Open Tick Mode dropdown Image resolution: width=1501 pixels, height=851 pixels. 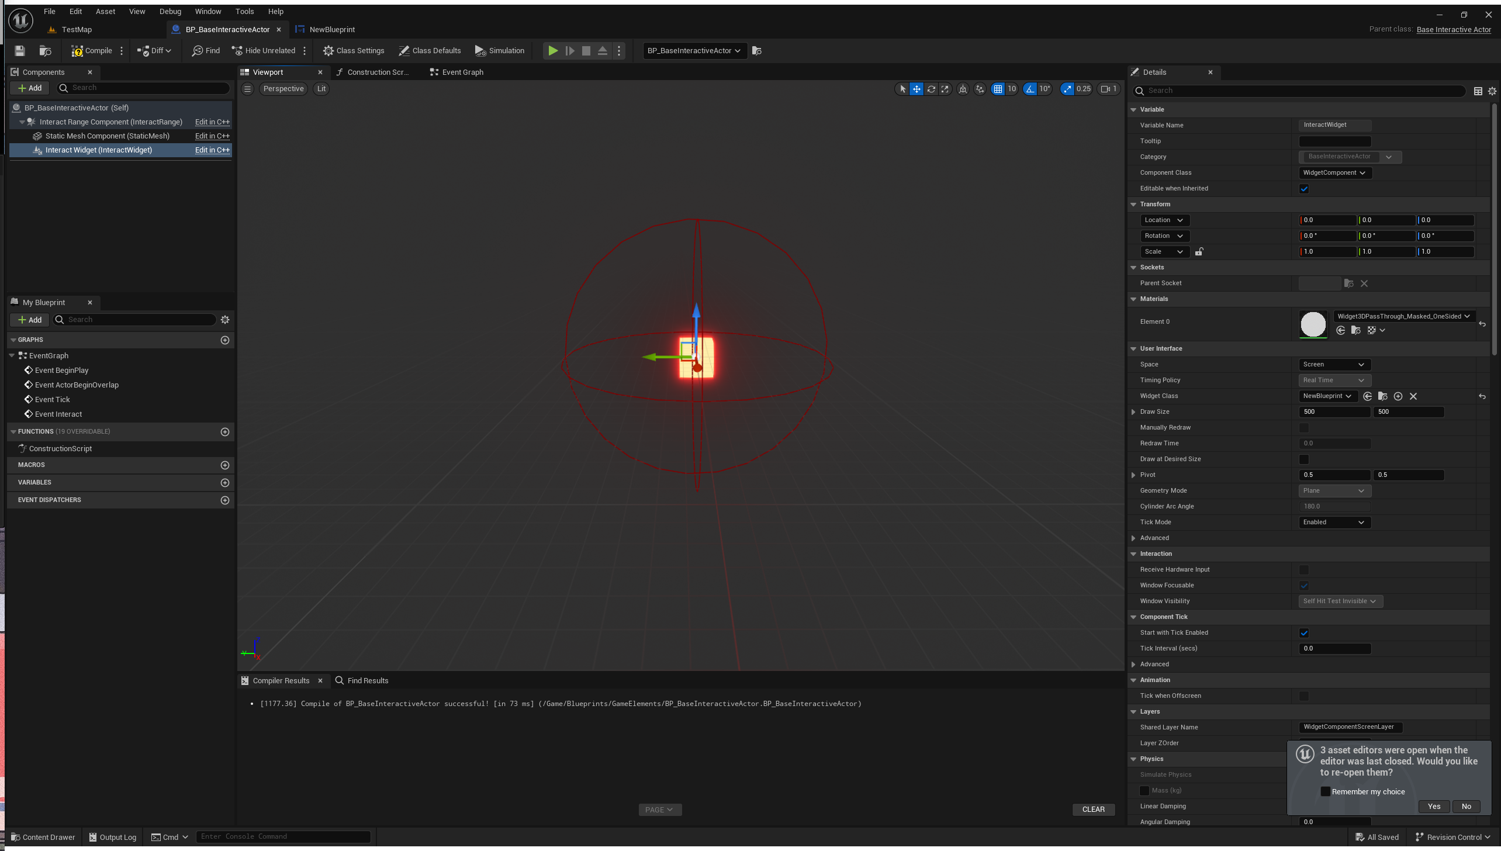(1334, 523)
